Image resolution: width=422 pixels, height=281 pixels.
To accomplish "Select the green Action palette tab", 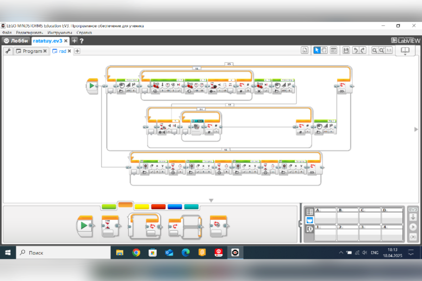I will [109, 207].
